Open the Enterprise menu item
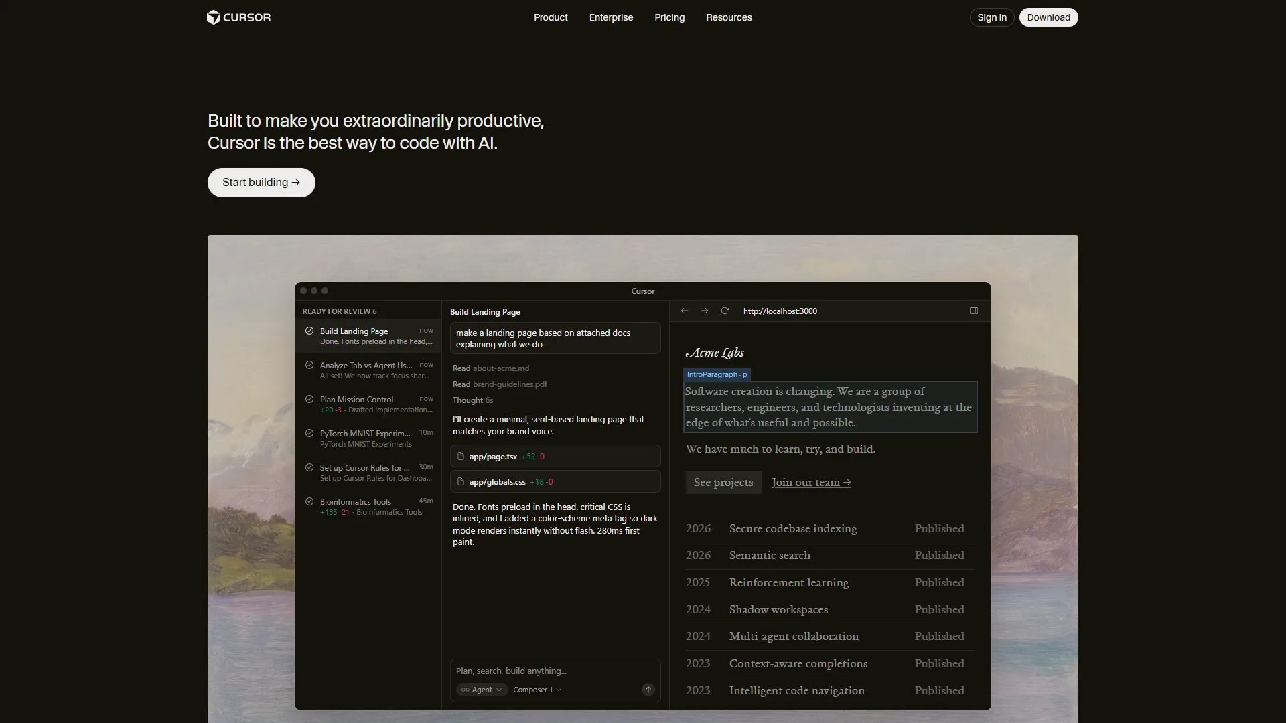This screenshot has height=723, width=1286. (x=611, y=17)
